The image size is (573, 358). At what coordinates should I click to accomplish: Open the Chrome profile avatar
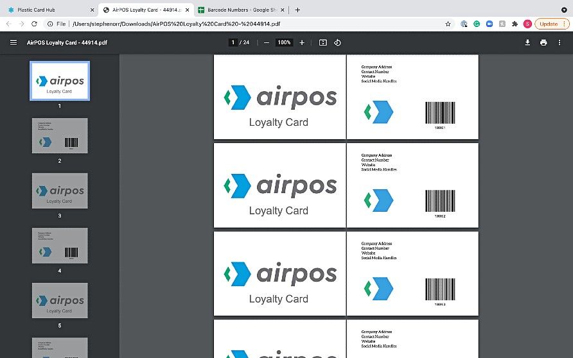click(x=527, y=24)
